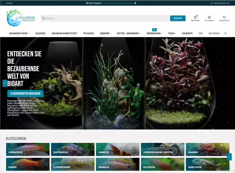Click the FLASCHENGARTEN ANSCHAUEN button
Image resolution: width=235 pixels, height=173 pixels.
tap(25, 93)
